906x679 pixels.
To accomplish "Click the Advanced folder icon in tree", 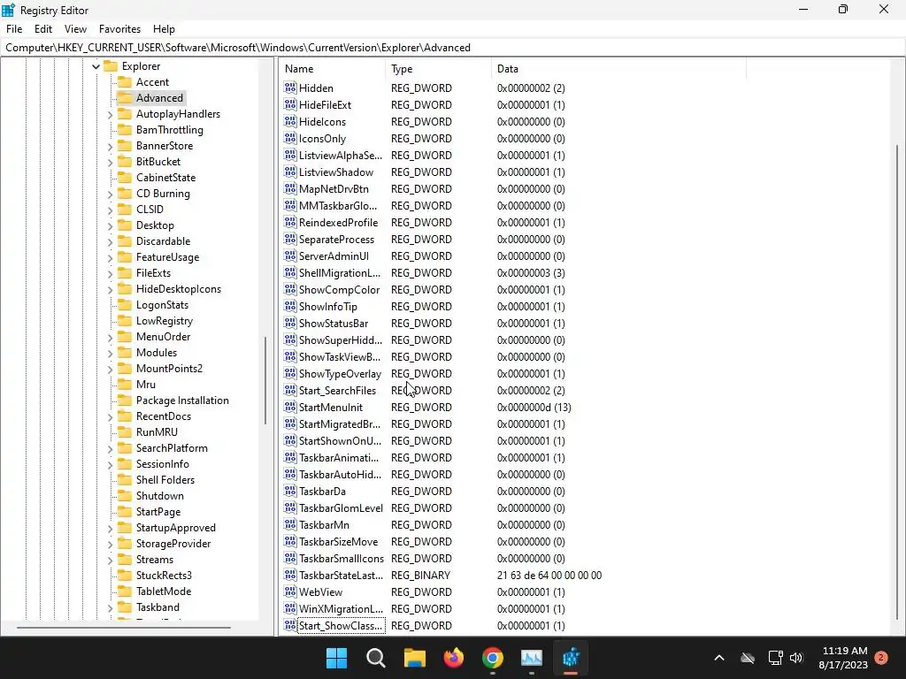I will coord(125,97).
